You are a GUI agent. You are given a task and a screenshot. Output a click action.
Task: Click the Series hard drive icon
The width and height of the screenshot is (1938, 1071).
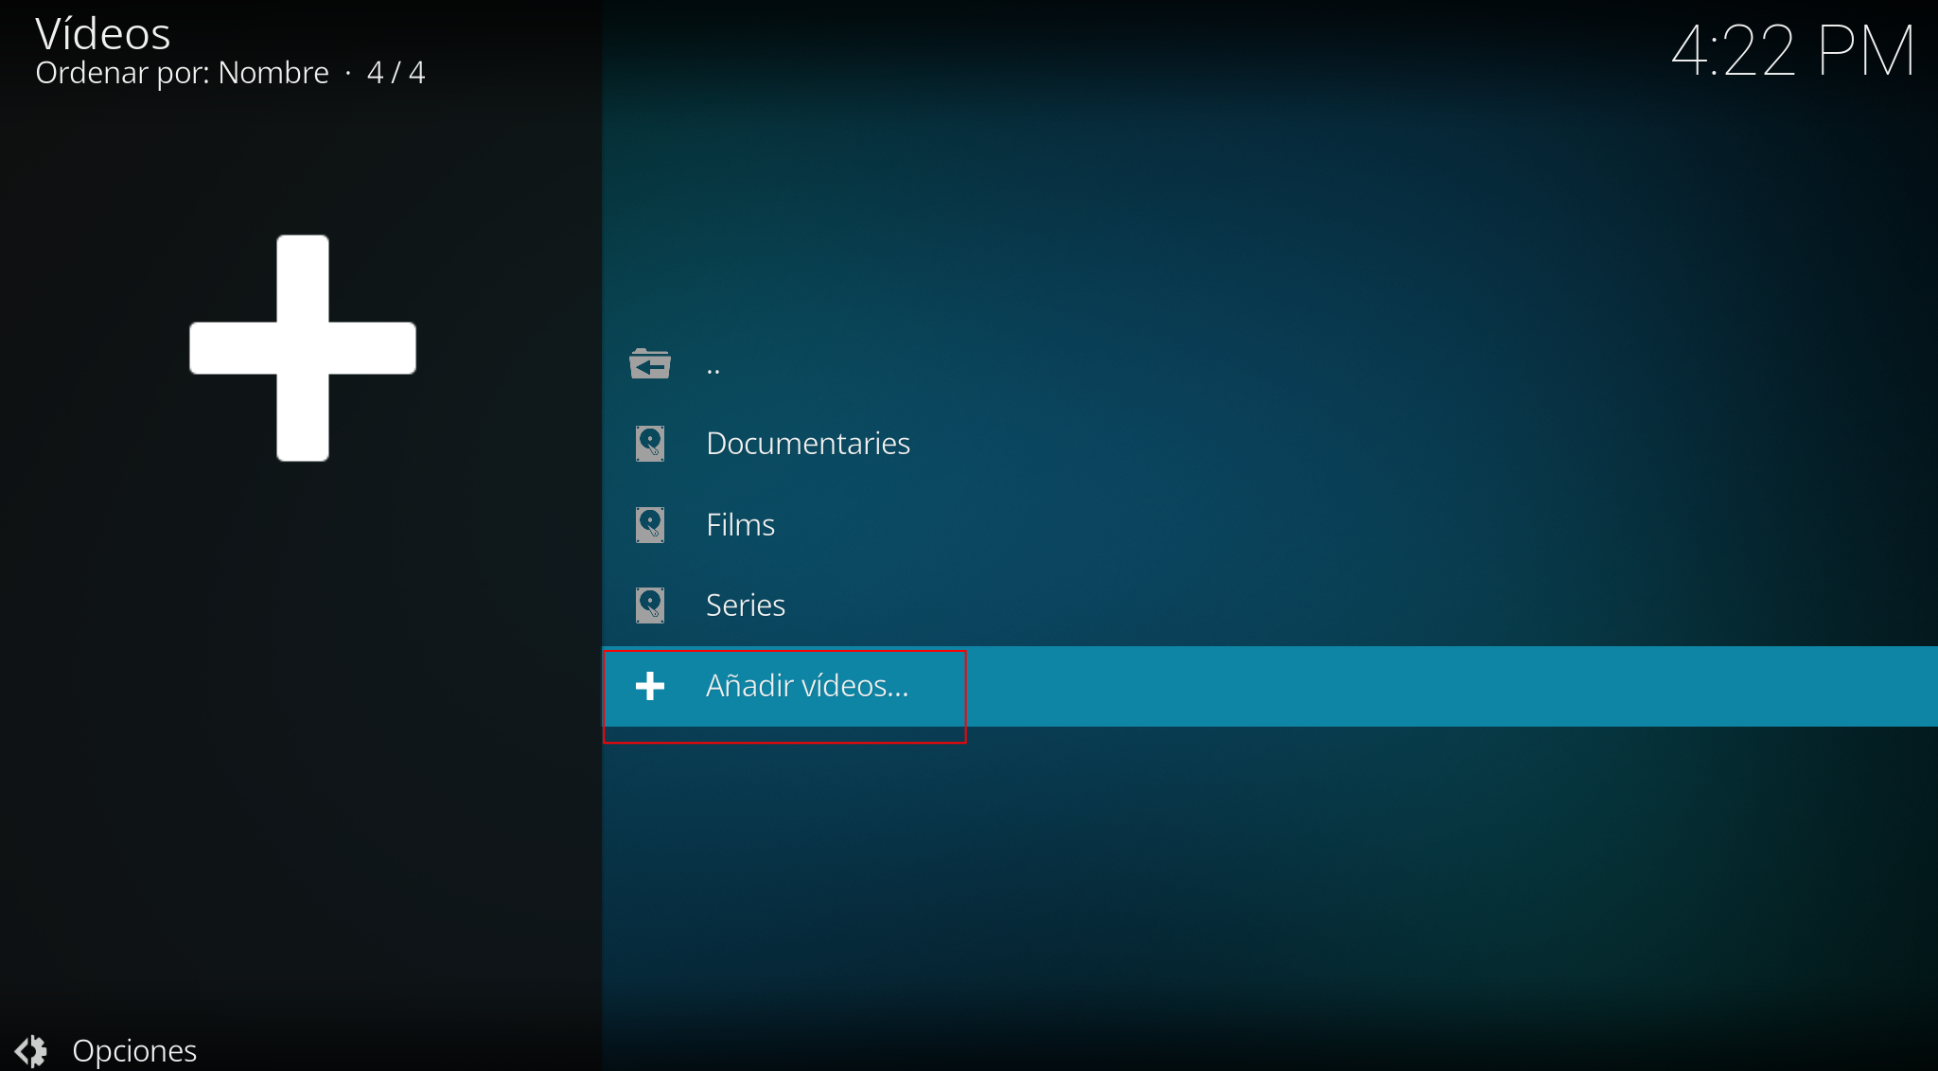[650, 606]
